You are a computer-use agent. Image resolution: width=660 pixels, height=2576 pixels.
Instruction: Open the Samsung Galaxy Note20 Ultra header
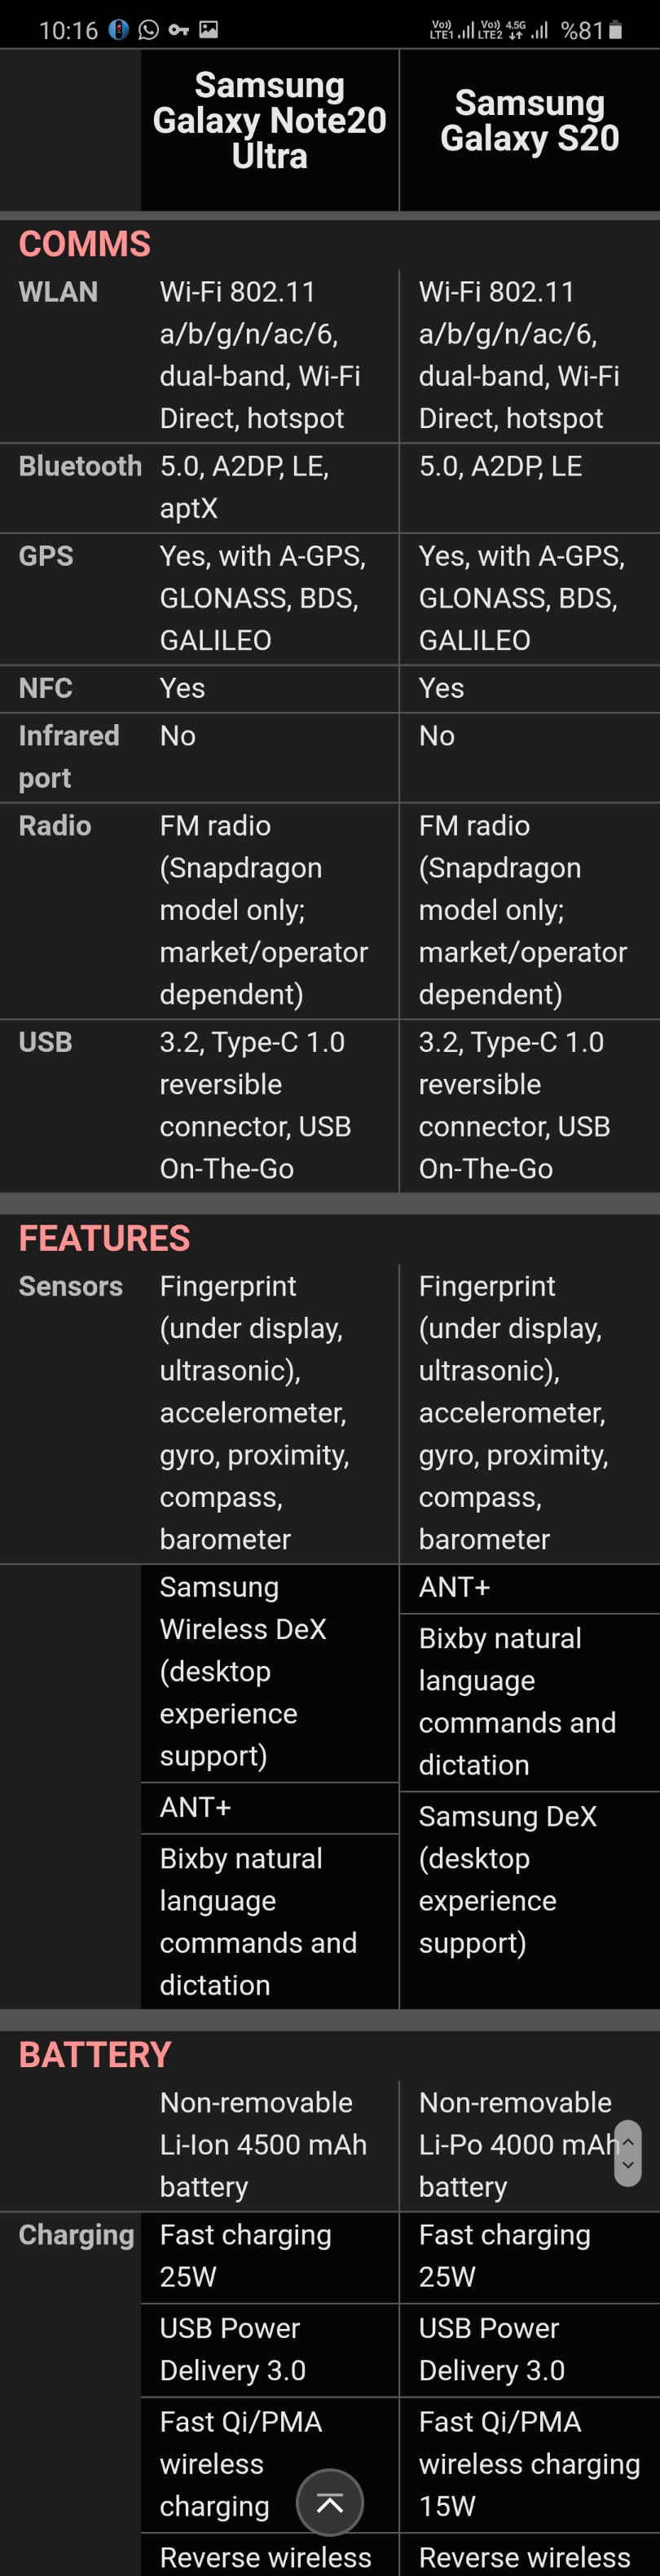270,121
